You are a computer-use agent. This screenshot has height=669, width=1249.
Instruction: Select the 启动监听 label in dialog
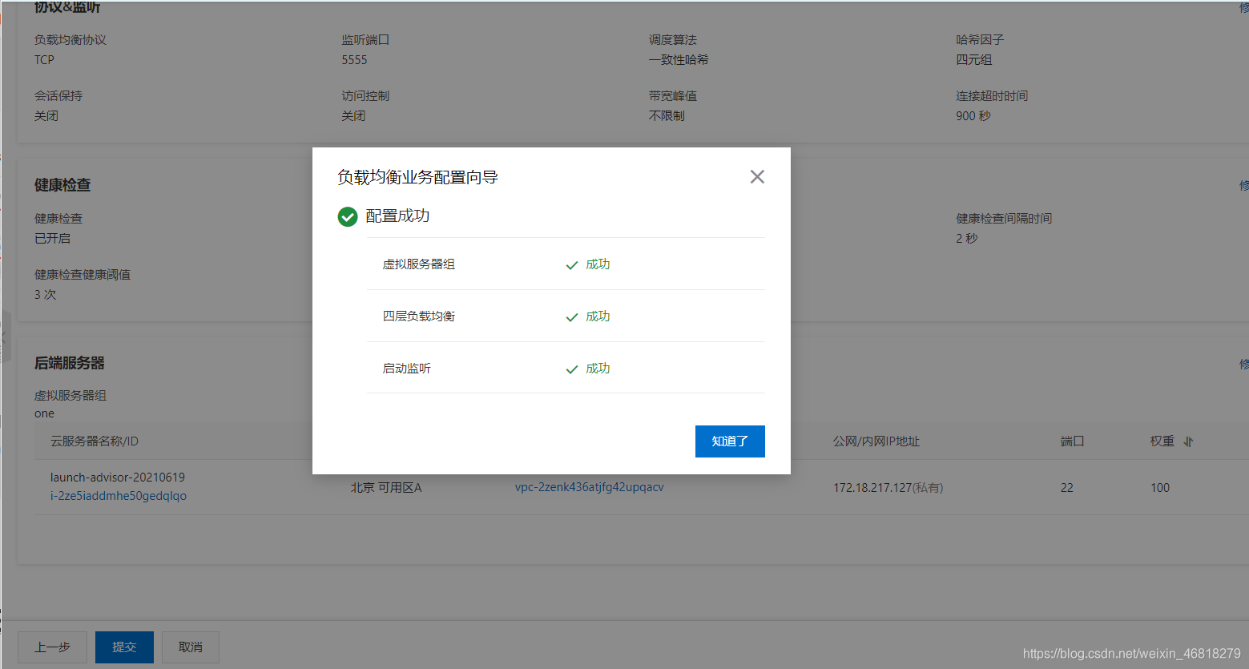[406, 369]
